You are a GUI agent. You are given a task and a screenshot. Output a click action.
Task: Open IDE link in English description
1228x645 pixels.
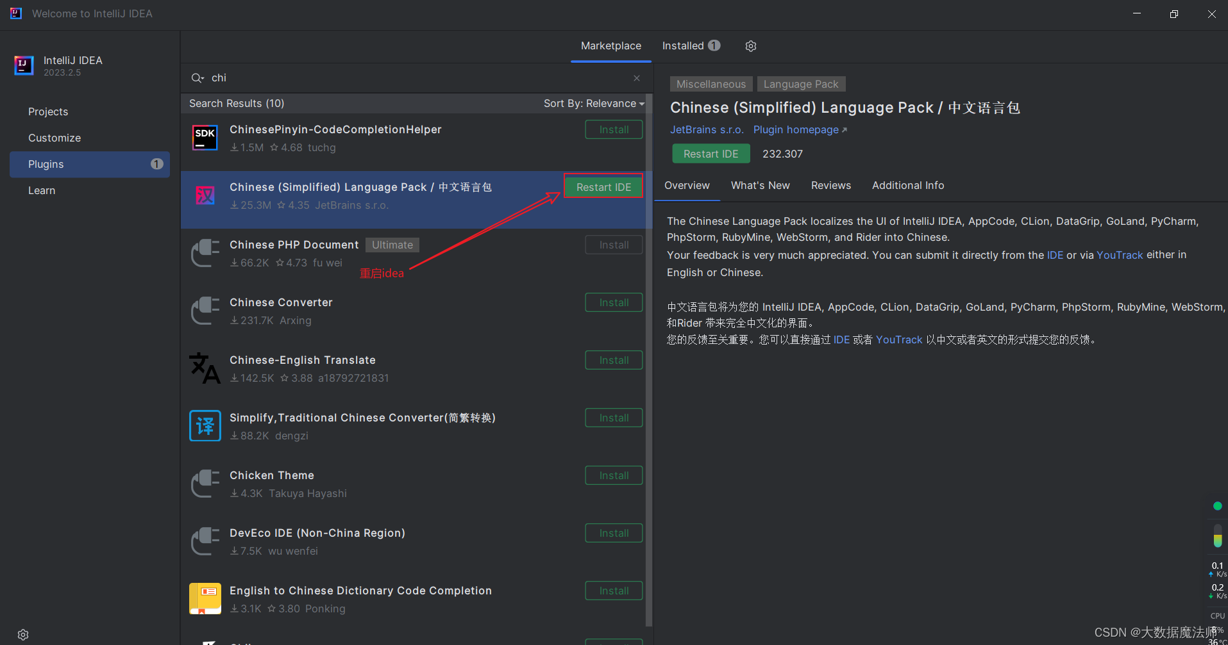tap(1055, 255)
